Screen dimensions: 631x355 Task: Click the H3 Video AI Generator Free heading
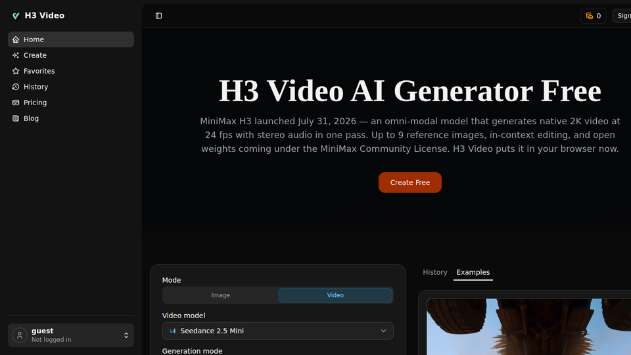pos(409,91)
